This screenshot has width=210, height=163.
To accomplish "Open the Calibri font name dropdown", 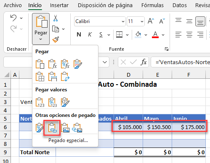I will click(123, 21).
